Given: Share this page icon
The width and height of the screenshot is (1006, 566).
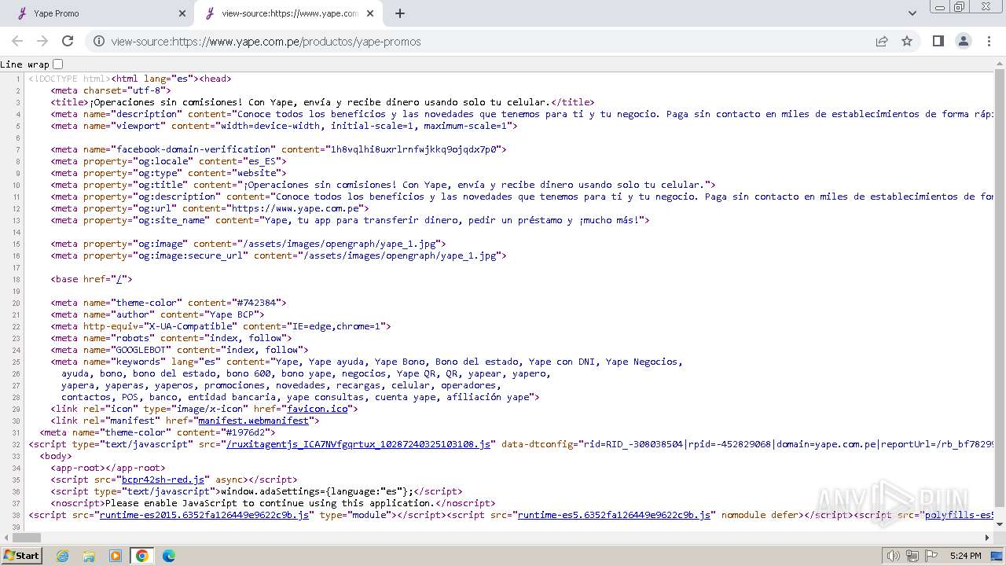Looking at the screenshot, I should coord(882,42).
